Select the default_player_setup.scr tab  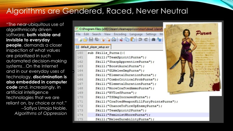(x=93, y=47)
